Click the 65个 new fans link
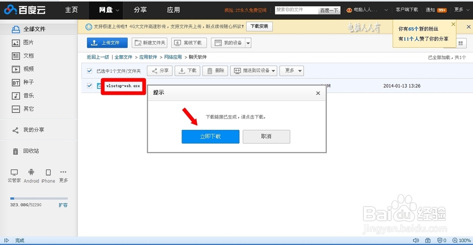The height and width of the screenshot is (245, 473). (x=413, y=29)
